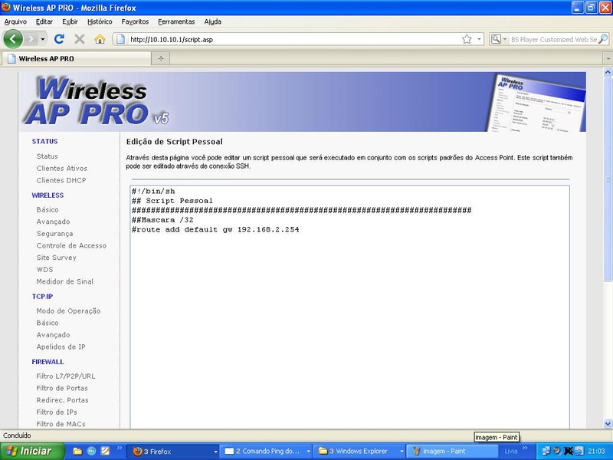The height and width of the screenshot is (460, 613).
Task: Click the route add default gw line
Action: 215,229
